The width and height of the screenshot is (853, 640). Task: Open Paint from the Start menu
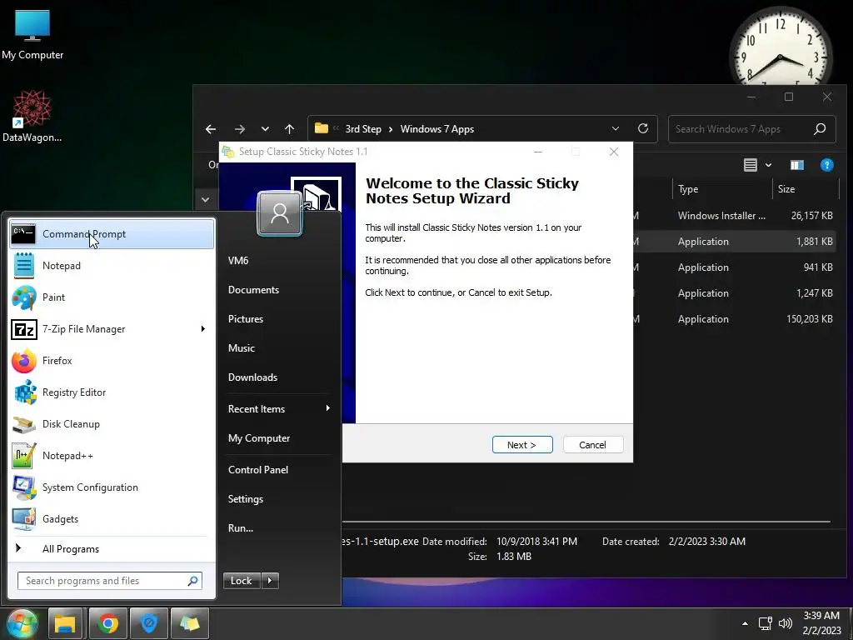(x=112, y=297)
